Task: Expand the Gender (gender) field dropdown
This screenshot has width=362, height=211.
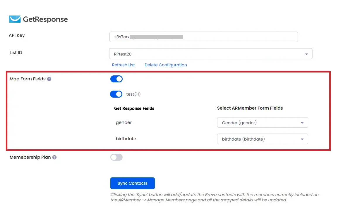Action: coord(263,123)
